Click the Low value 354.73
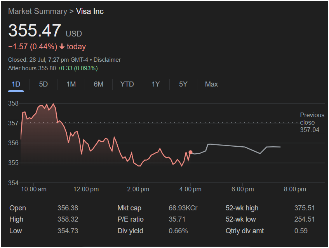Image resolution: width=329 pixels, height=248 pixels. click(x=68, y=231)
